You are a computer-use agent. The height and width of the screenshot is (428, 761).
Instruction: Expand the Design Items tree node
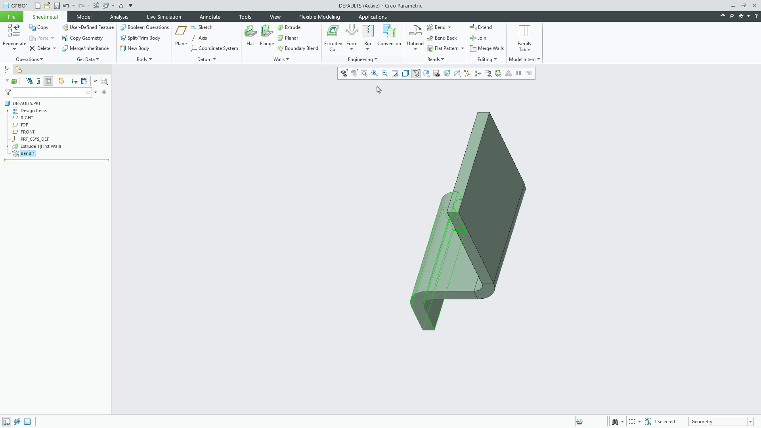pyautogui.click(x=8, y=111)
